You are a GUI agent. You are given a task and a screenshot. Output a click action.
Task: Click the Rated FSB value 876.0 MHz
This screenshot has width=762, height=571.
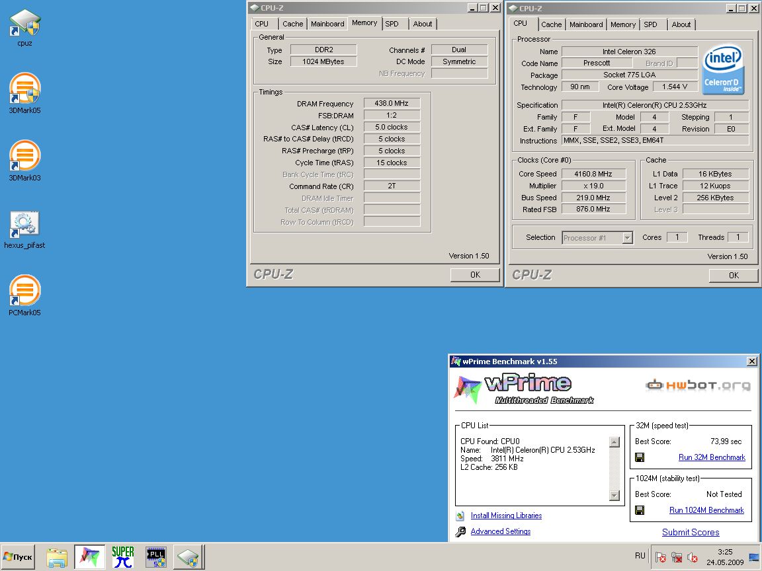pos(593,209)
